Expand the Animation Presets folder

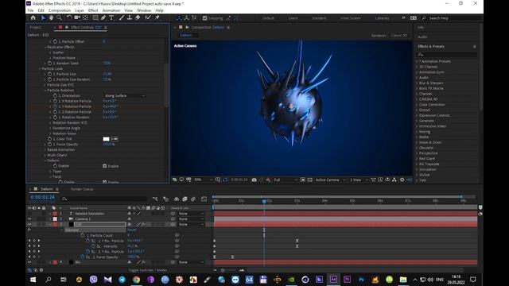click(x=417, y=61)
